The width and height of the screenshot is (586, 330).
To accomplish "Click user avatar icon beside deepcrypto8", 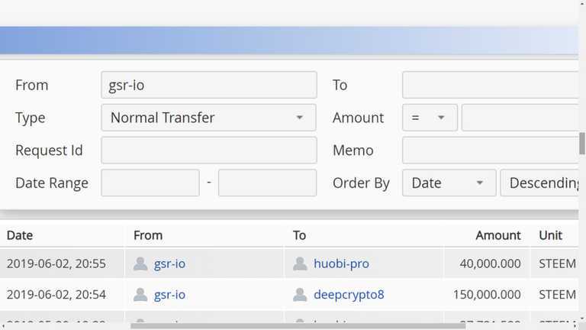I will [300, 294].
